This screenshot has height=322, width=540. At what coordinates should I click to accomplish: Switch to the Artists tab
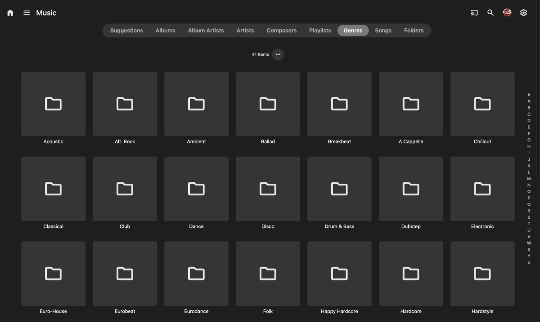tap(245, 31)
